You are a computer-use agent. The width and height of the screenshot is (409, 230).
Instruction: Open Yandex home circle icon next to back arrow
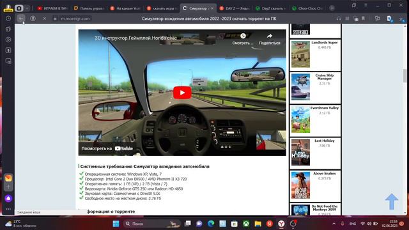click(x=33, y=19)
